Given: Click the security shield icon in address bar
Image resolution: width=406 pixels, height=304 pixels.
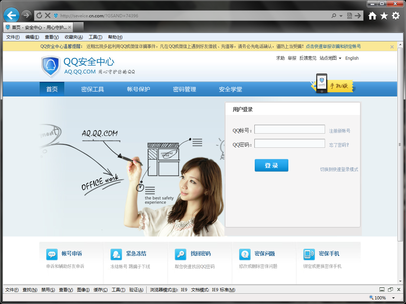Looking at the screenshot, I should click(x=56, y=16).
